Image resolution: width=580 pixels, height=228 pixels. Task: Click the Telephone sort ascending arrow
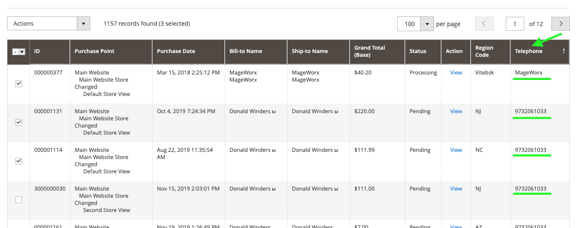click(x=564, y=51)
